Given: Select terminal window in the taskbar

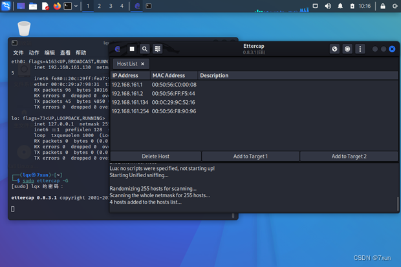Looking at the screenshot, I should click(149, 6).
